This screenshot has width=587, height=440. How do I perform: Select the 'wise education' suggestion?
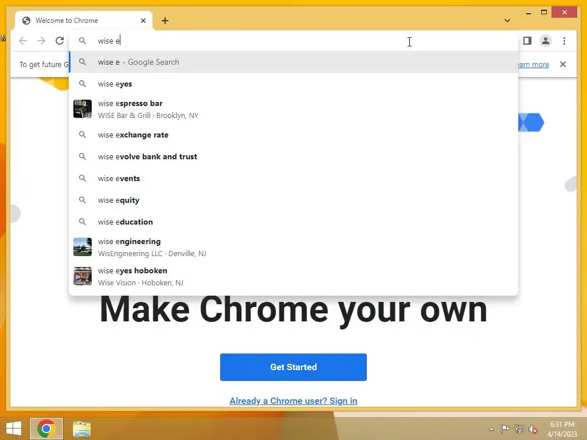pos(293,222)
